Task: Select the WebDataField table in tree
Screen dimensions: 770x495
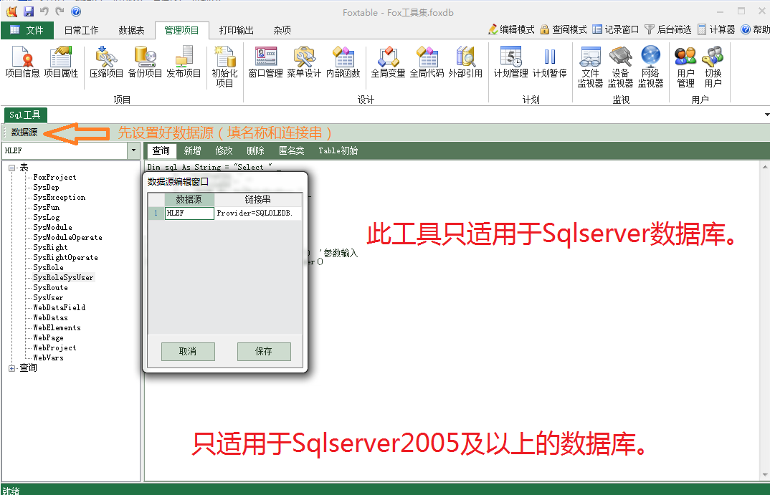Action: coord(59,307)
